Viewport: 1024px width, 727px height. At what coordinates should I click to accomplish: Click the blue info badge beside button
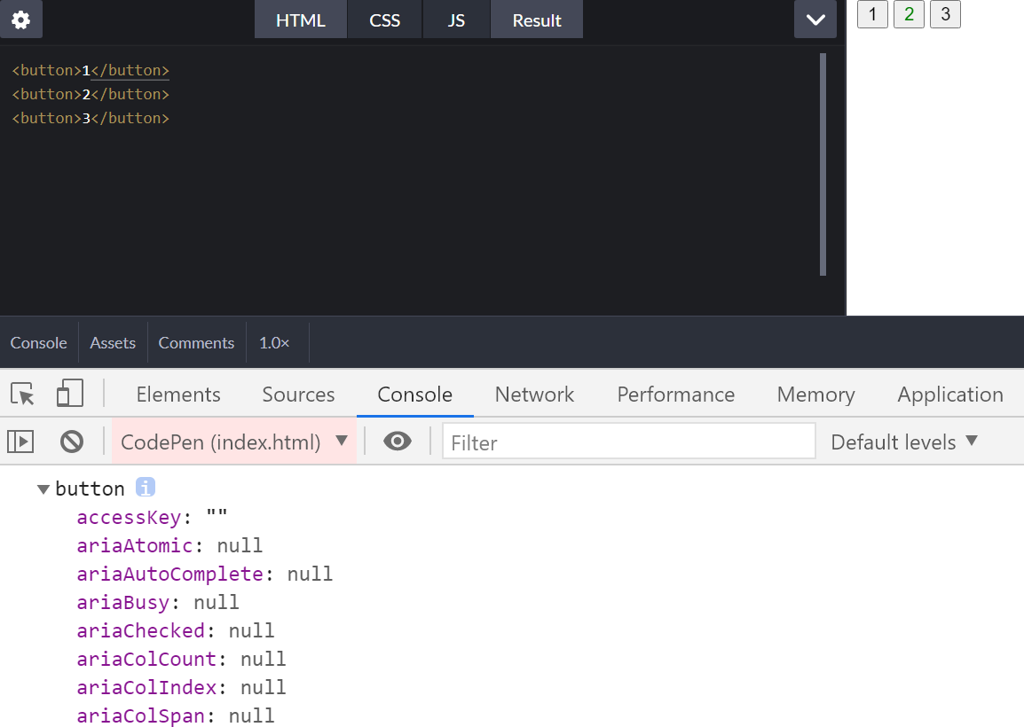(x=145, y=487)
